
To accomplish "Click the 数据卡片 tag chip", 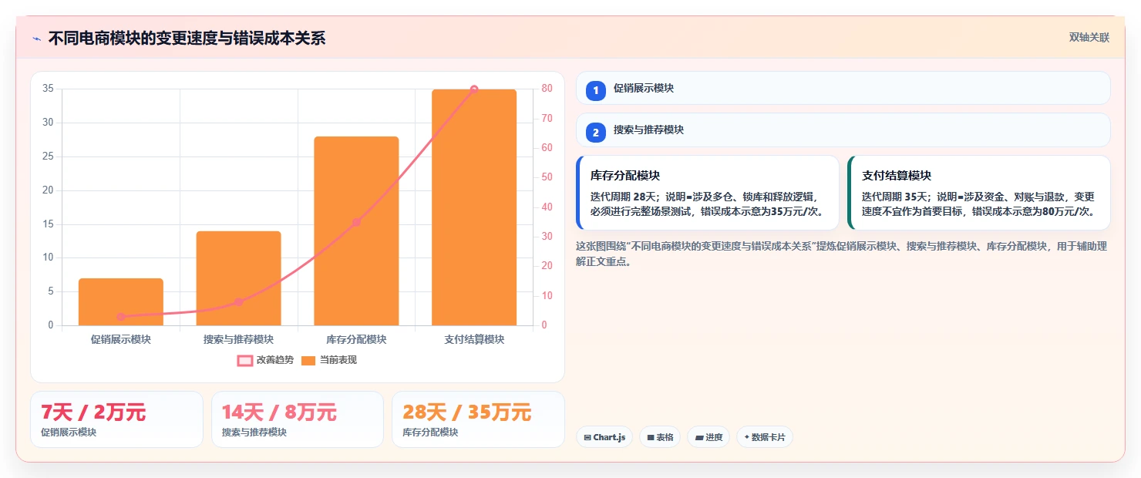I will [765, 437].
